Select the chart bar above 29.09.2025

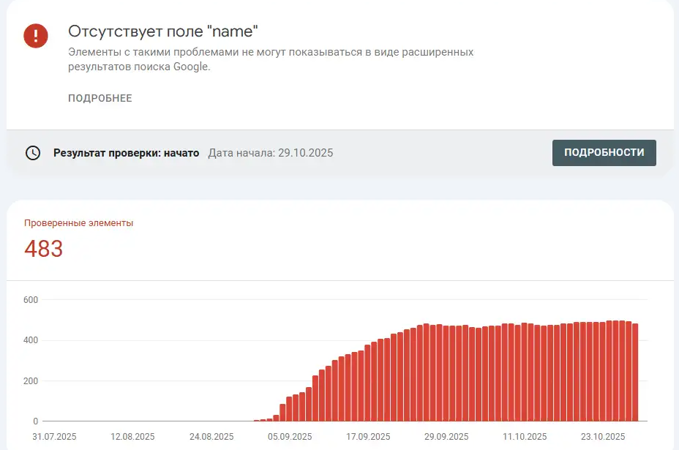[x=446, y=373]
